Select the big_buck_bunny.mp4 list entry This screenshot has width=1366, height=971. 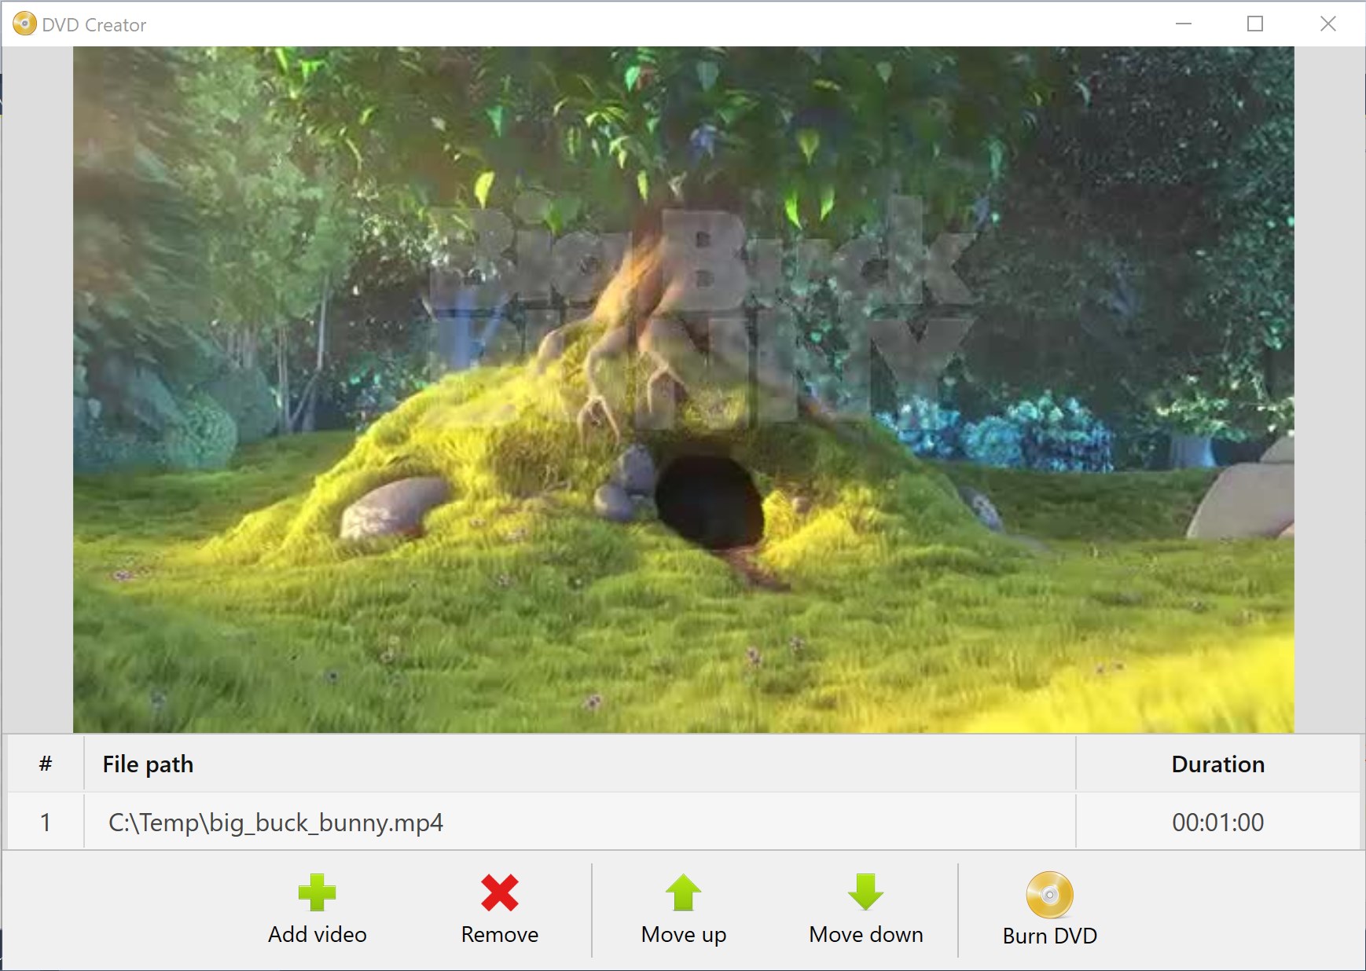coord(275,822)
